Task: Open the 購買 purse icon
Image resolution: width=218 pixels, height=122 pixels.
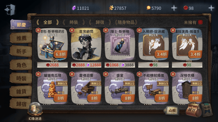Action: point(193,110)
